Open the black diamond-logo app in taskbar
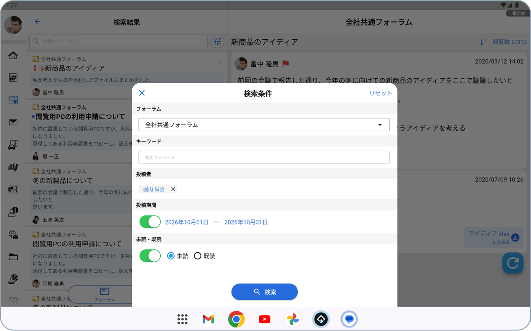531x331 pixels. point(321,319)
